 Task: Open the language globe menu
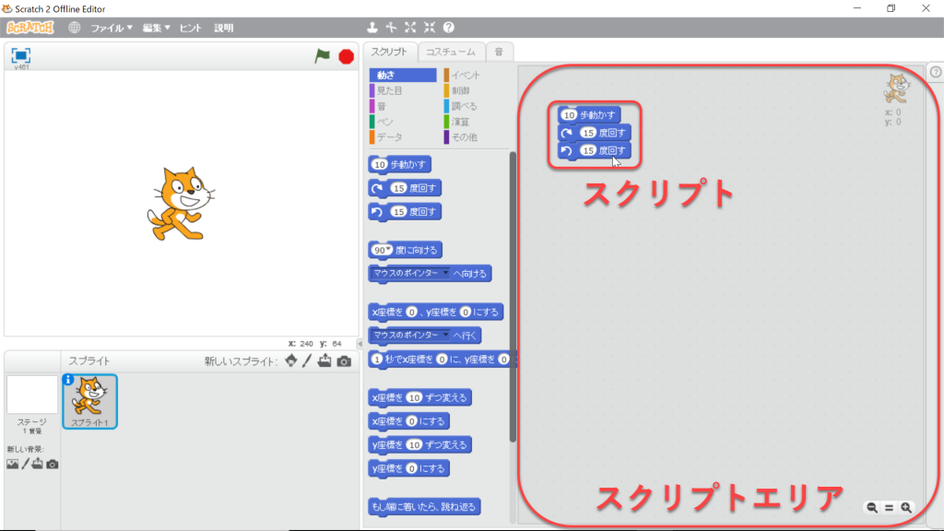[x=74, y=28]
